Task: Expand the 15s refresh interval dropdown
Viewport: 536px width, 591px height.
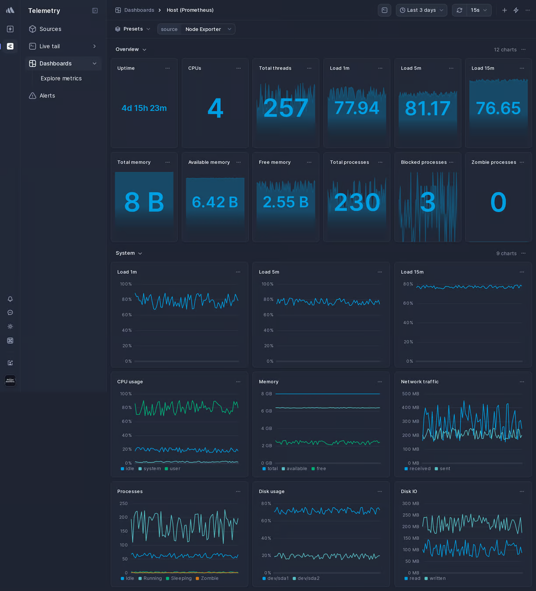Action: pos(478,10)
